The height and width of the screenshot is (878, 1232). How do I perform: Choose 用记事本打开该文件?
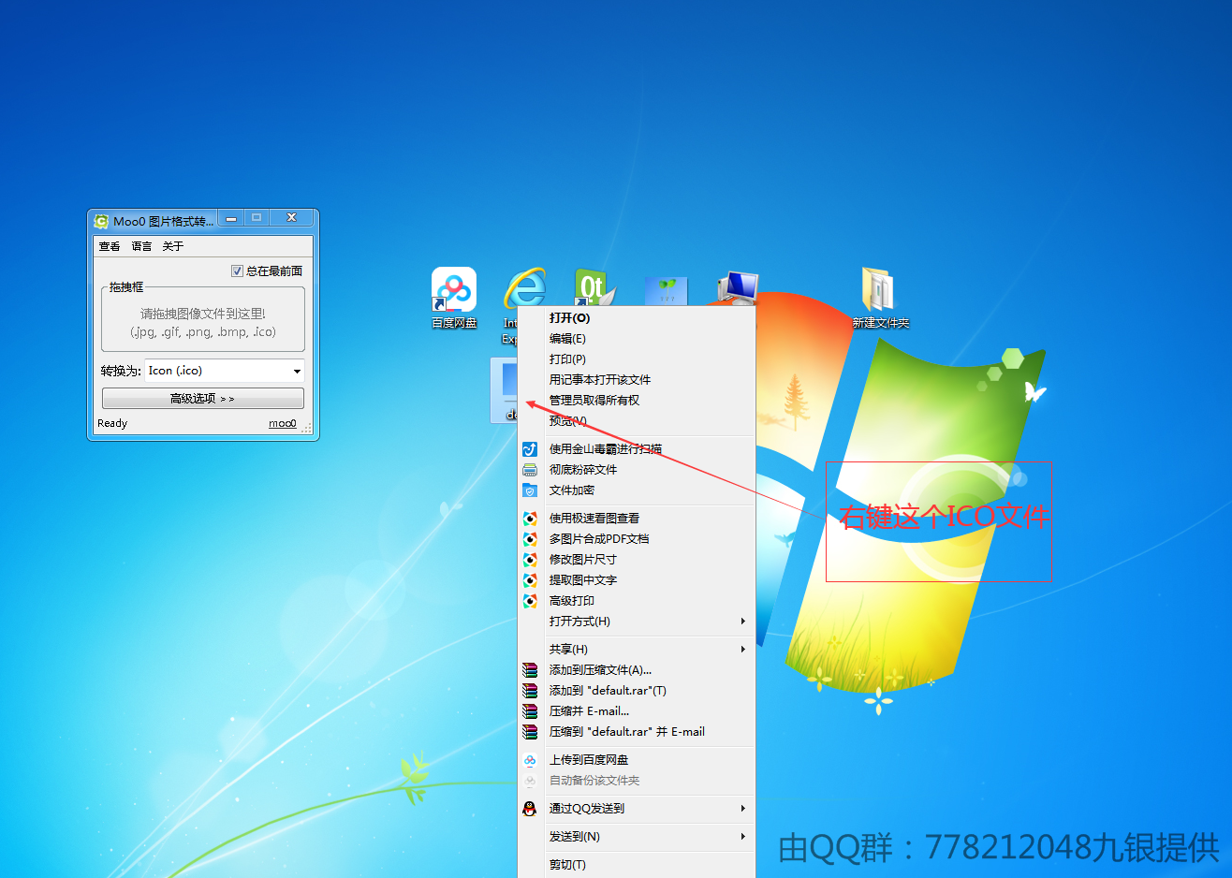coord(637,380)
